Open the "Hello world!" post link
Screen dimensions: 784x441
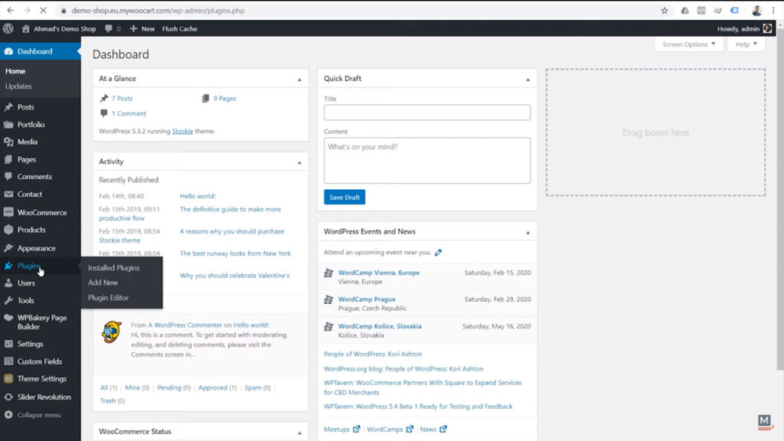(x=197, y=195)
